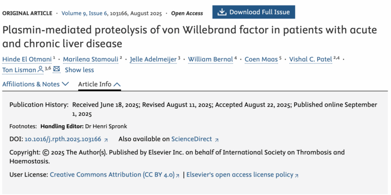Open the ScienceDirect link
Viewport: 391px width, 195px height.
click(193, 139)
